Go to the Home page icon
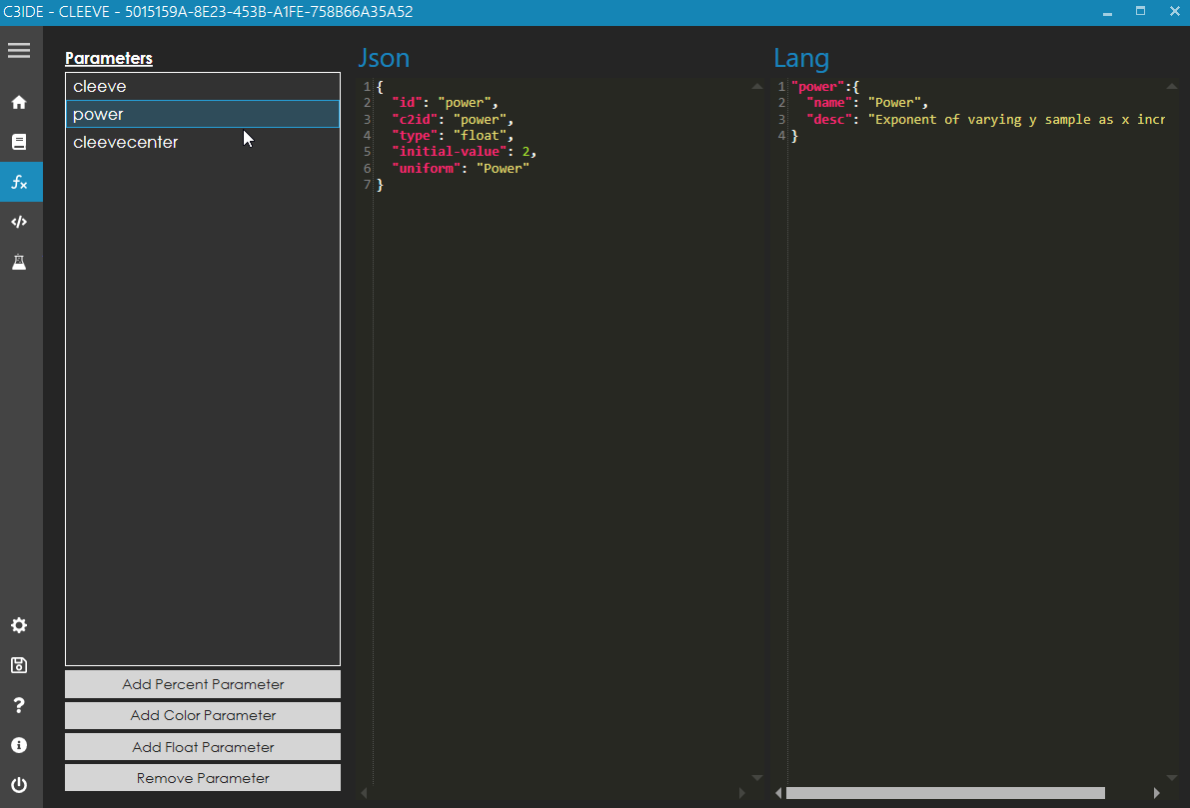The height and width of the screenshot is (808, 1190). click(x=19, y=103)
